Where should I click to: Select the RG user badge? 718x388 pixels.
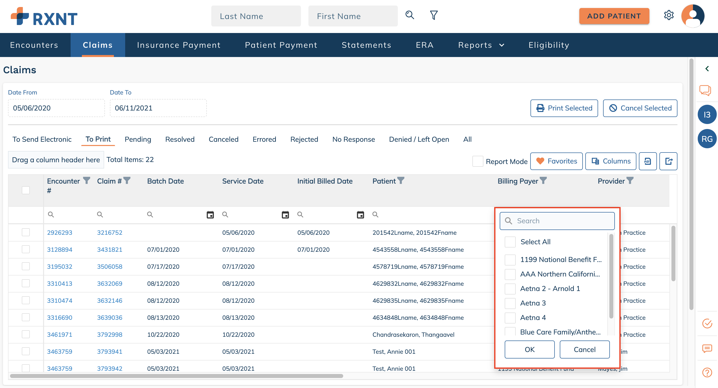coord(707,139)
